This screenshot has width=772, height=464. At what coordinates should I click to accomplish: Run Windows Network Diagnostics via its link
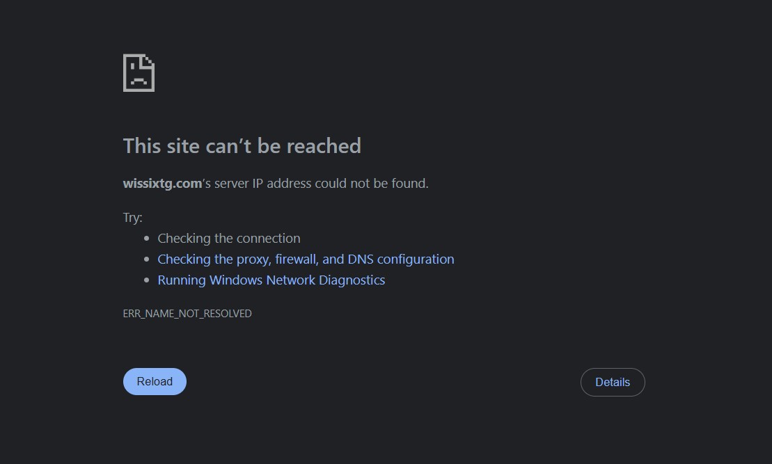[x=271, y=280]
